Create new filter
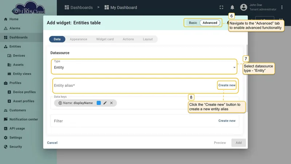Screen dimensions: 291x164 (227, 121)
